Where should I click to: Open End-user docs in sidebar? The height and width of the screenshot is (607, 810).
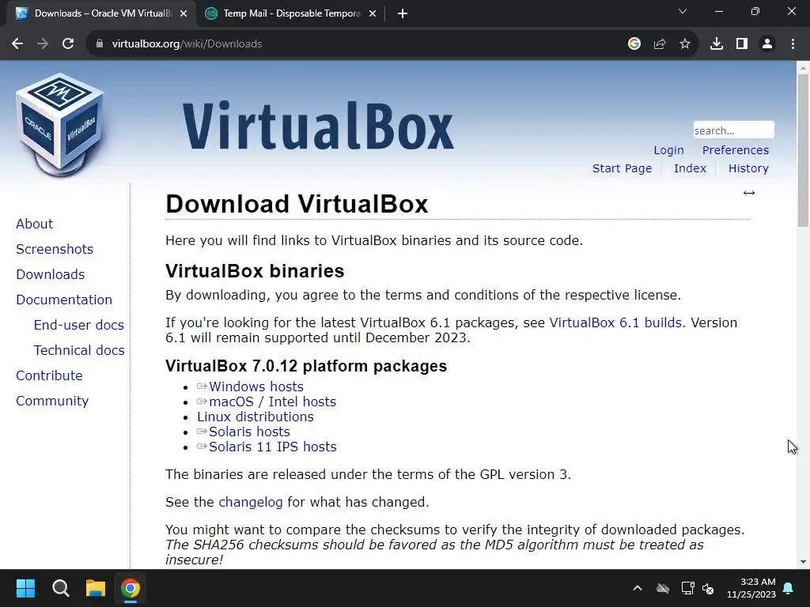(x=78, y=325)
